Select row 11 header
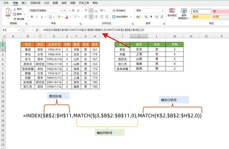 point(3,87)
